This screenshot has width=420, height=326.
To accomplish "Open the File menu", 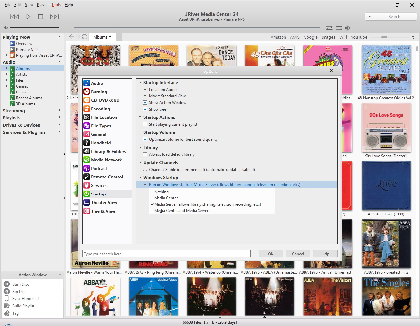I will (x=7, y=5).
